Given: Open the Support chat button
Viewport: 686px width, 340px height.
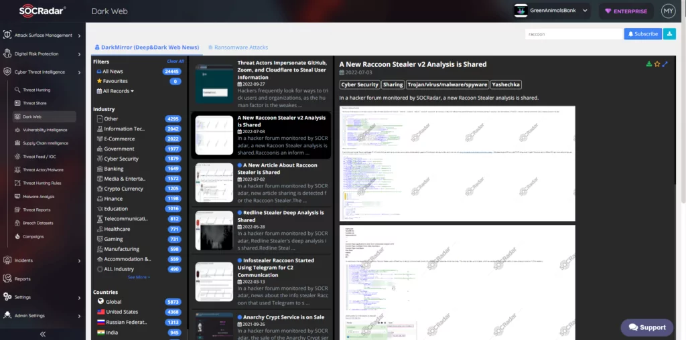Looking at the screenshot, I should pos(647,327).
